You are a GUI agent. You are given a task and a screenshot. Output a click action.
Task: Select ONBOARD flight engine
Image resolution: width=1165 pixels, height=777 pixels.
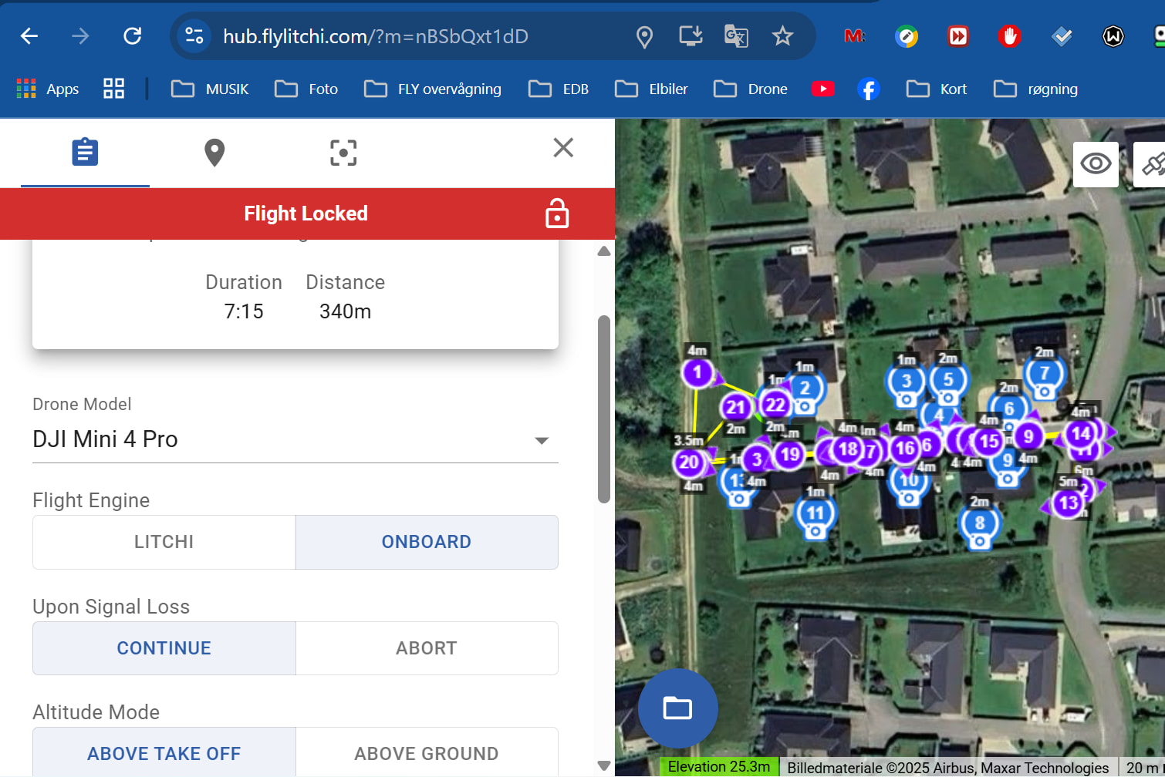point(426,542)
